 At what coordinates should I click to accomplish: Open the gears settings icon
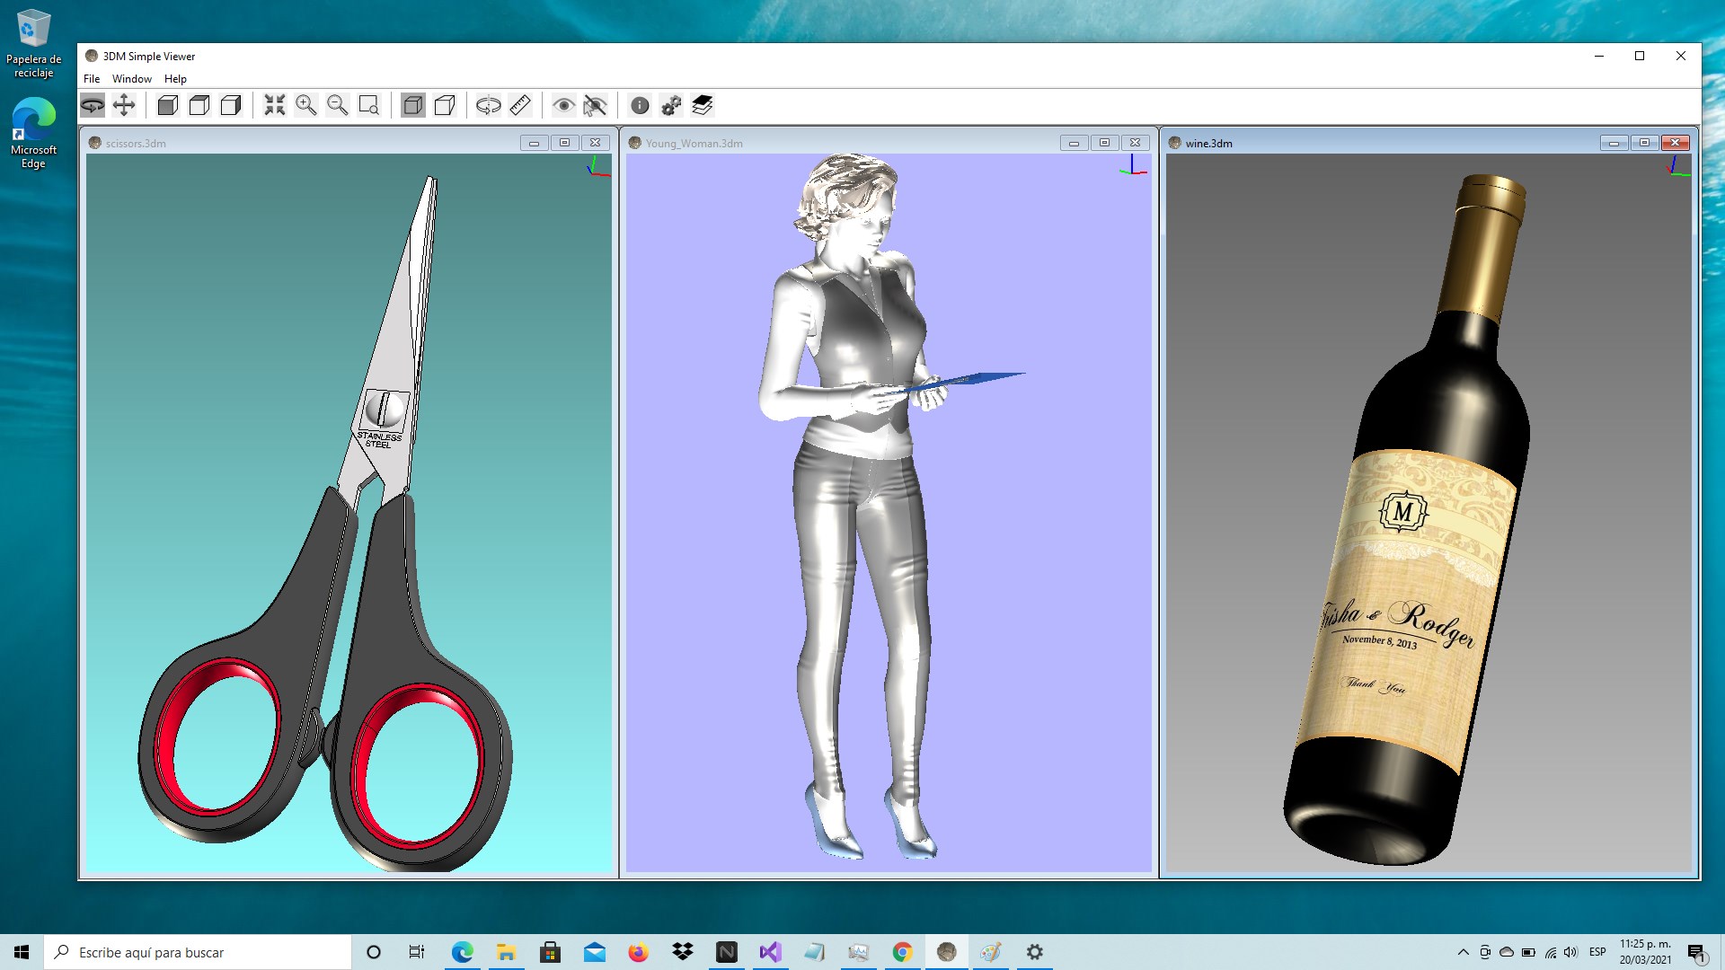tap(671, 106)
